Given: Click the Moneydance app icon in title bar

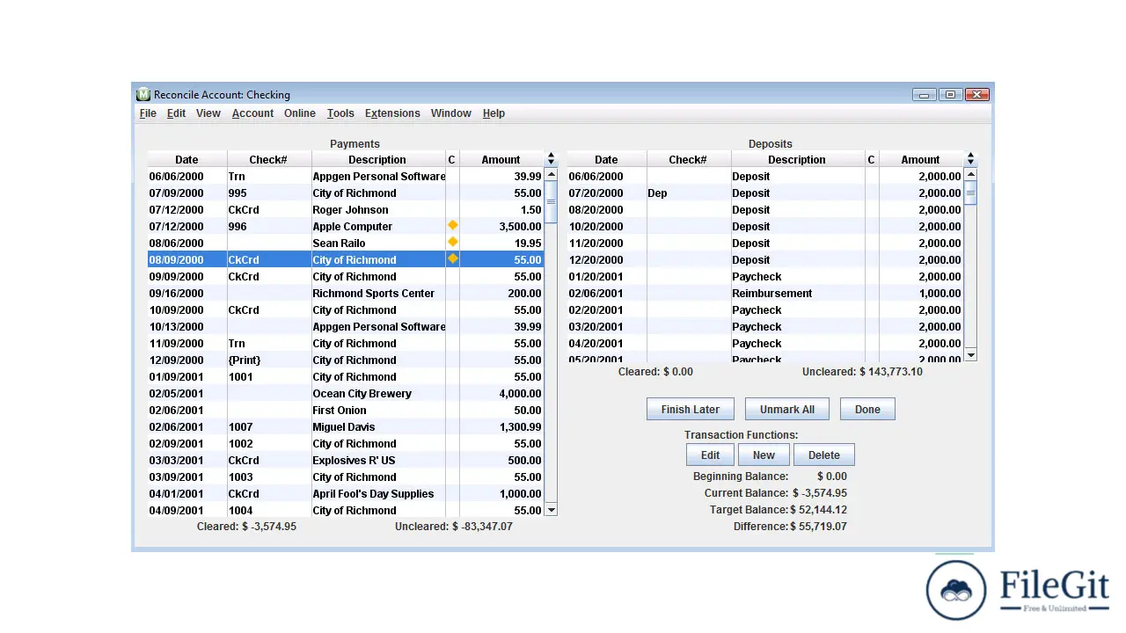Looking at the screenshot, I should (x=143, y=94).
